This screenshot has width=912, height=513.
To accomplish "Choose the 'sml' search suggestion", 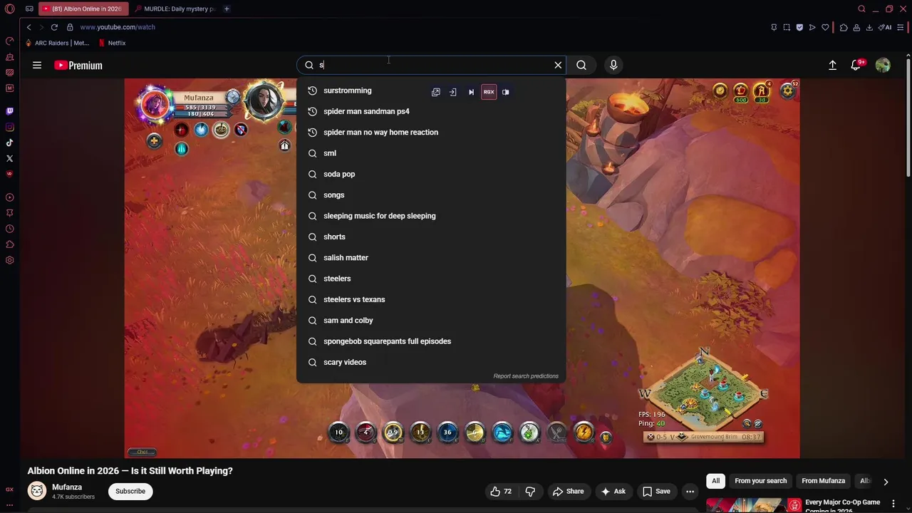I will point(431,153).
